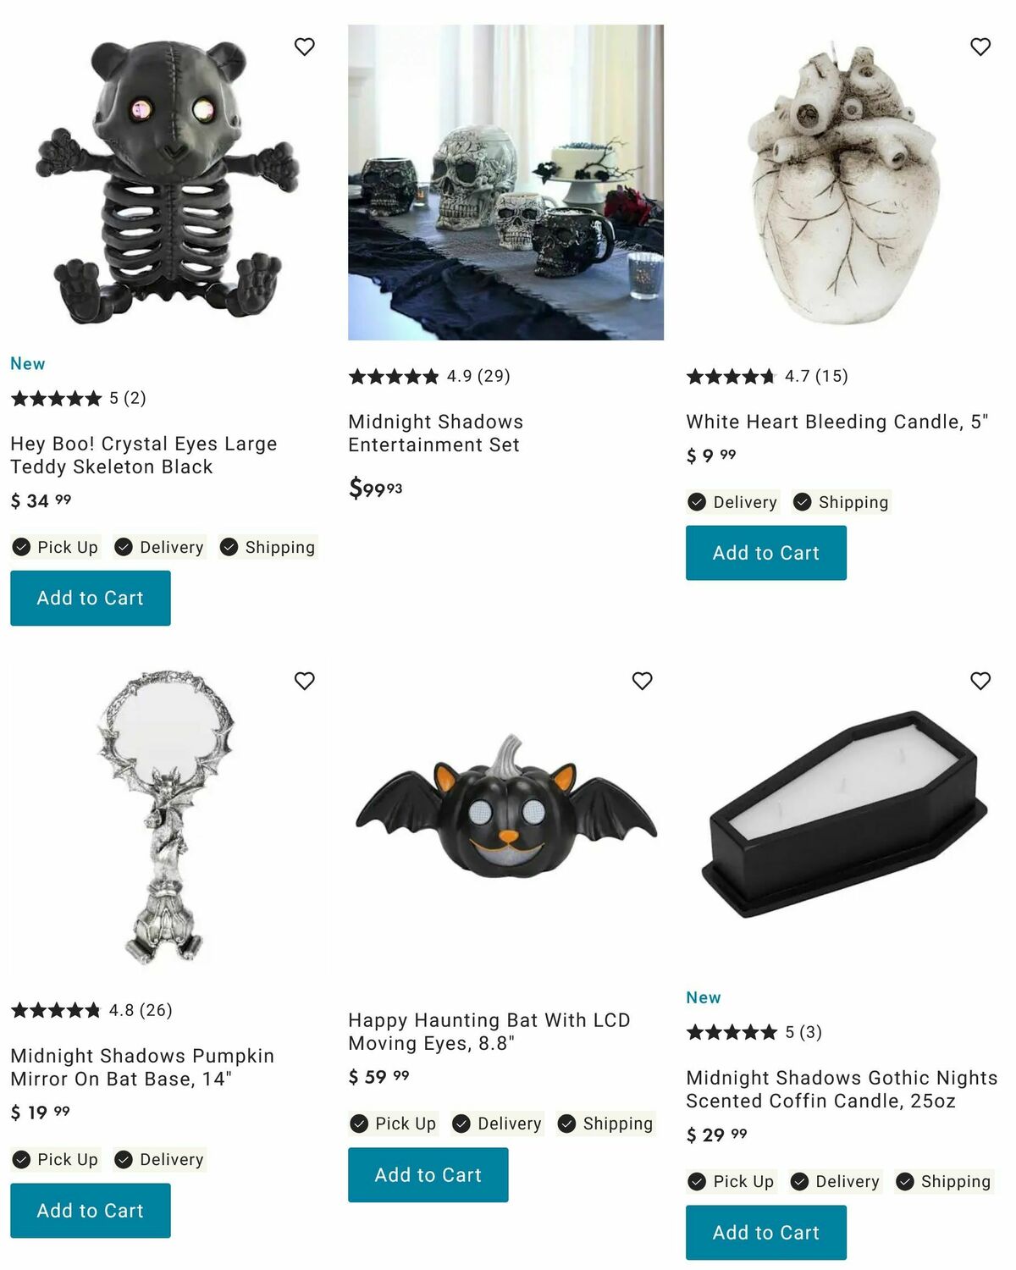Tap heart icon on Happy Haunting Bat
This screenshot has width=1016, height=1270.
point(643,681)
